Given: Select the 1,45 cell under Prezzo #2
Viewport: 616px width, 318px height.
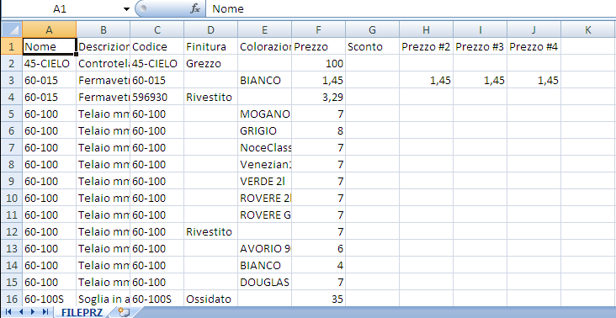Looking at the screenshot, I should click(426, 81).
